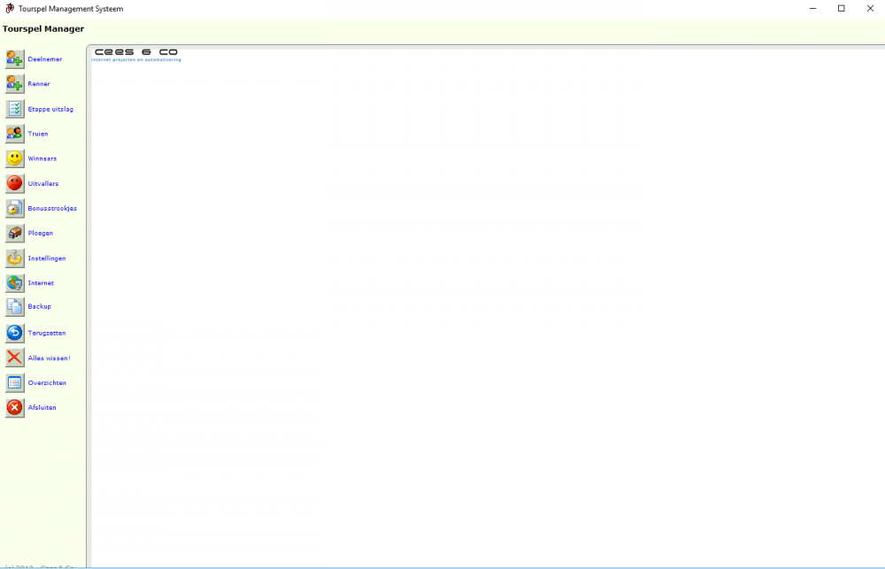
Task: Click the Deelnemer add-user icon
Action: 15,58
